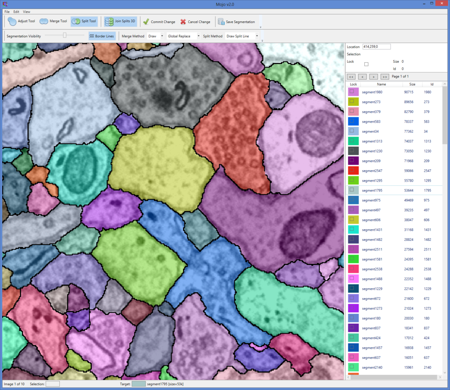Open the File menu

pos(7,12)
